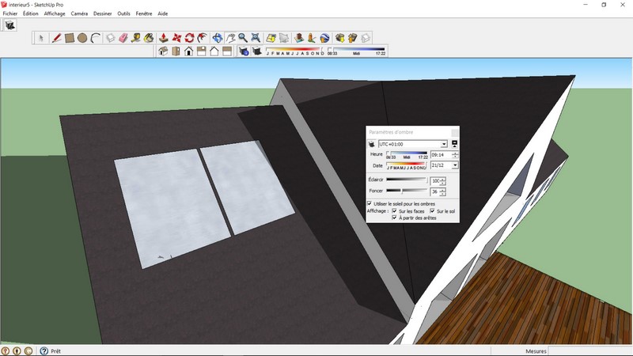Select the Make Component tool
The height and width of the screenshot is (356, 633).
click(x=111, y=38)
